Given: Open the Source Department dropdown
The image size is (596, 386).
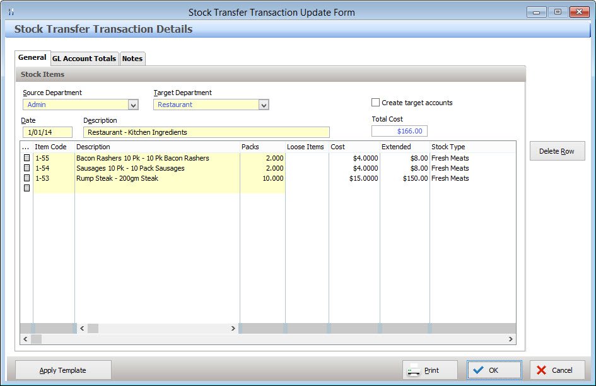Looking at the screenshot, I should 132,104.
